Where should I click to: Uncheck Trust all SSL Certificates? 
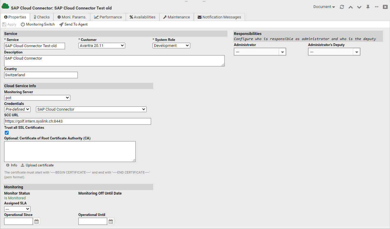coord(7,133)
